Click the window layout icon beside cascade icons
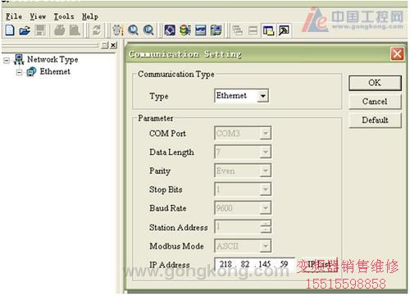Image resolution: width=410 pixels, height=296 pixels. [268, 30]
